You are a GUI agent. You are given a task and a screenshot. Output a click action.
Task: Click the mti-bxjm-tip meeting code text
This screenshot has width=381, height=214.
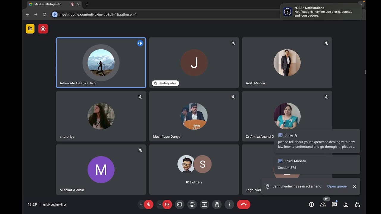(54, 204)
